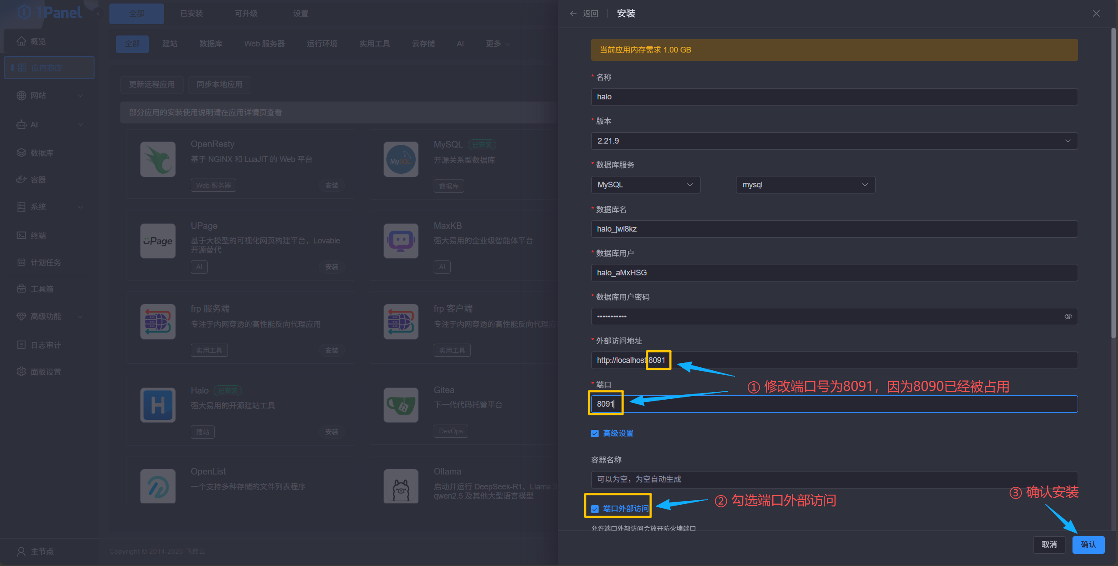Select the Web 服务器 category tab
This screenshot has height=566, width=1118.
click(264, 43)
